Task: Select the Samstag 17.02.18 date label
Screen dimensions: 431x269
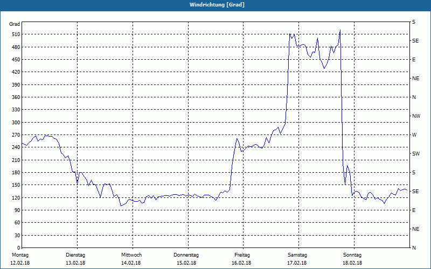Action: (297, 259)
